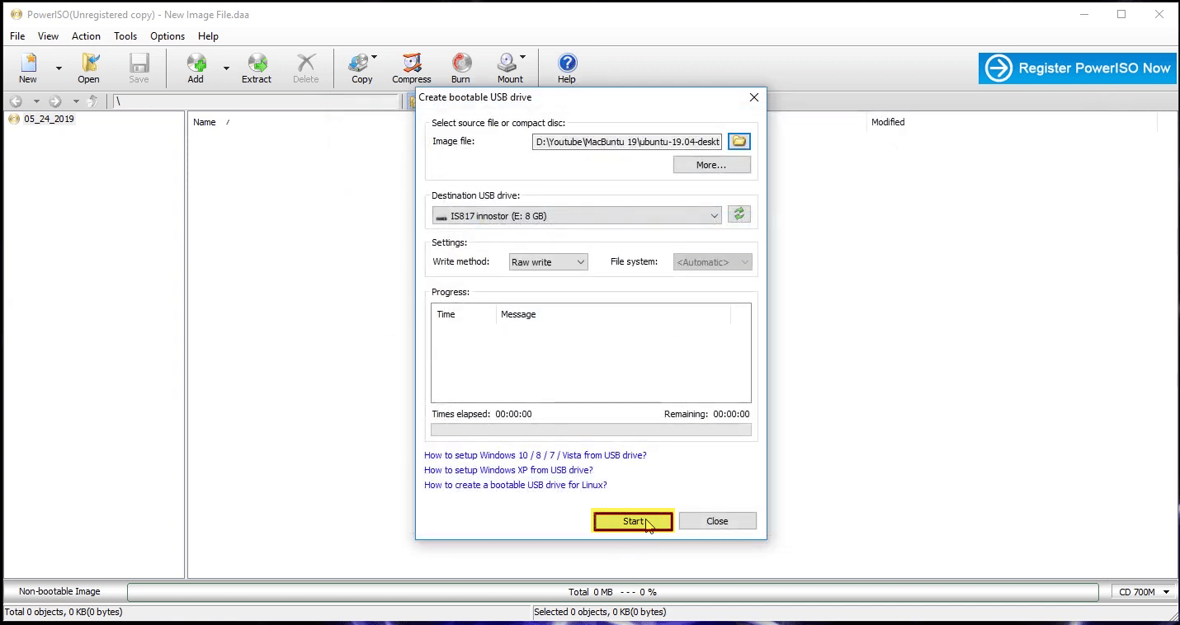Click the Burn toolbar icon

tap(460, 68)
